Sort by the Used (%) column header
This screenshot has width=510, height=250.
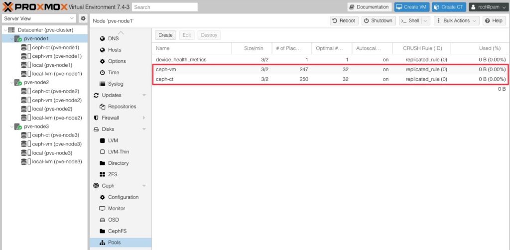tap(480, 48)
